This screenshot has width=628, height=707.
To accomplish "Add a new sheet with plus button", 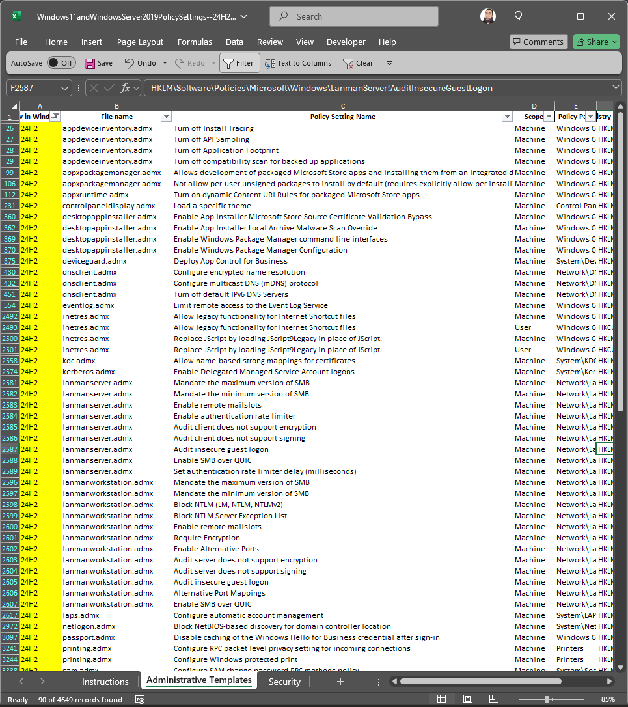I will [x=341, y=682].
